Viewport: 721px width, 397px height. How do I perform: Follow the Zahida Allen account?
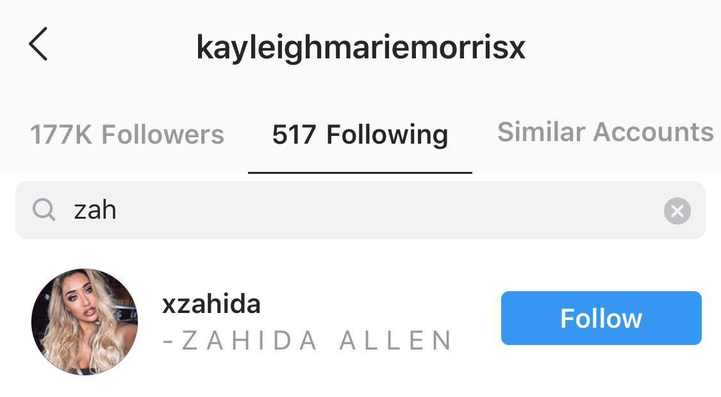(x=601, y=318)
